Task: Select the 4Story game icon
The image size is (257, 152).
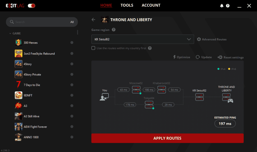Action: 19,64
